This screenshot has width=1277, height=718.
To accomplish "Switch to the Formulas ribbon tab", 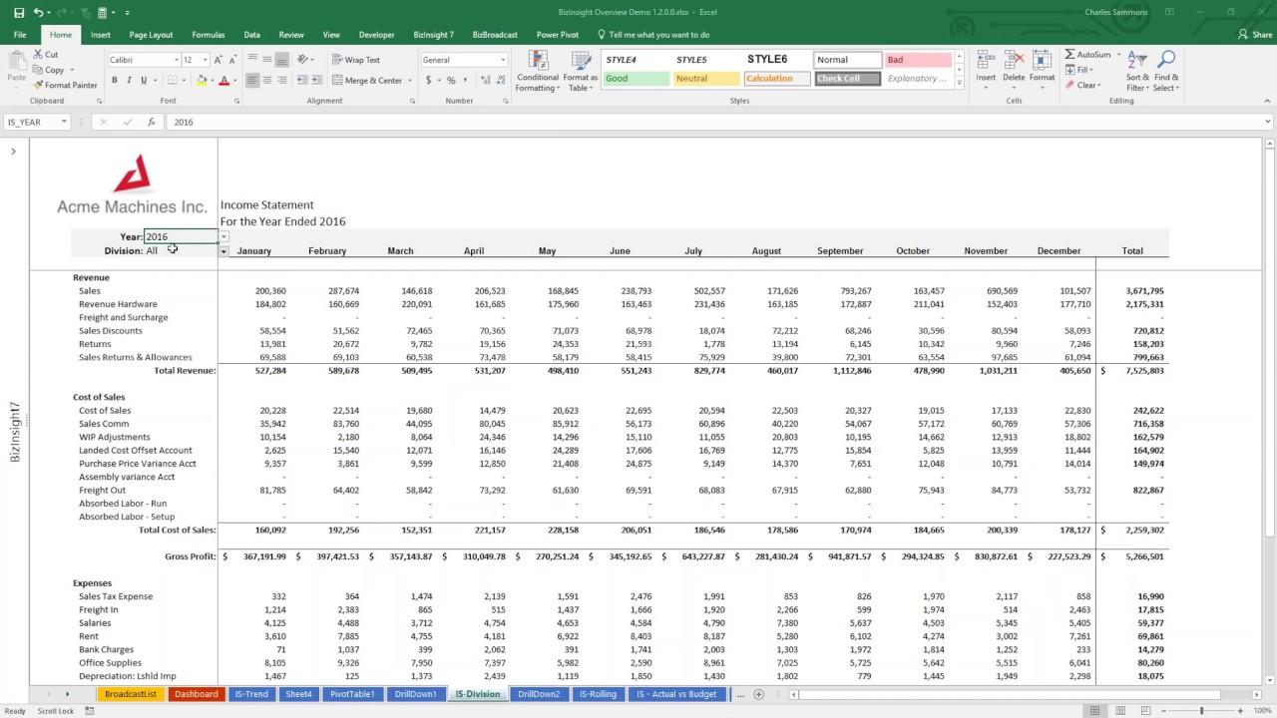I will [x=208, y=35].
